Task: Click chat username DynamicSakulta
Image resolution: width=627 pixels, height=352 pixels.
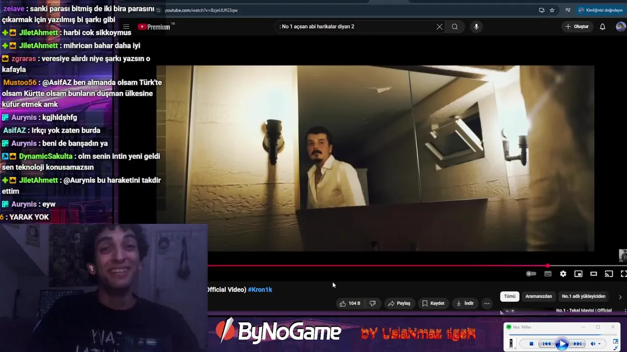Action: click(46, 156)
